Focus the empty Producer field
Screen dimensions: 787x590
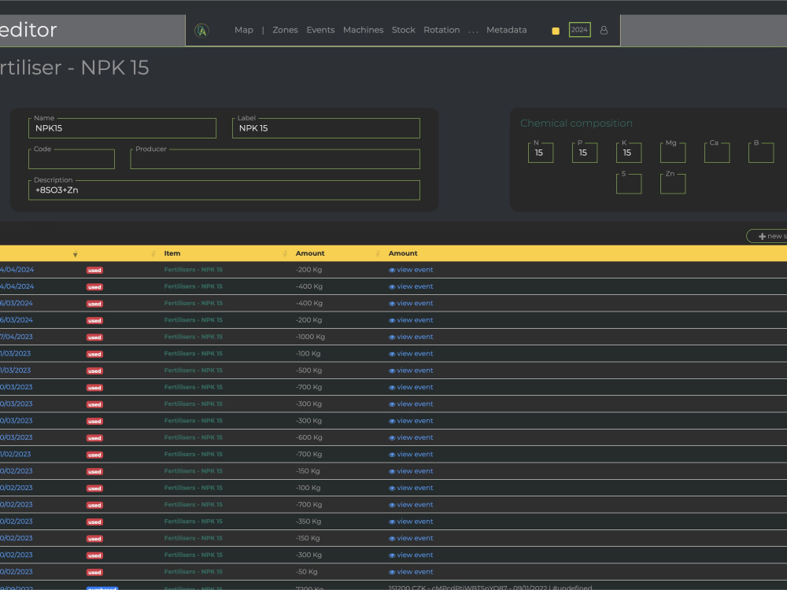275,159
